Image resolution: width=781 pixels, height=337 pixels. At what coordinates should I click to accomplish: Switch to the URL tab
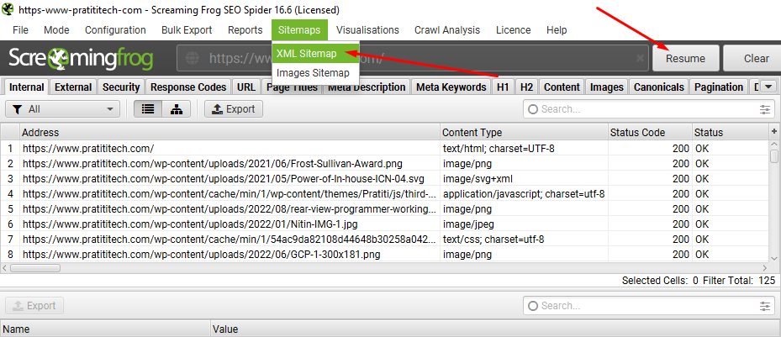pyautogui.click(x=246, y=87)
